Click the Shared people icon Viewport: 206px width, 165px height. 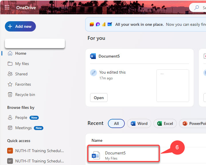(x=10, y=74)
